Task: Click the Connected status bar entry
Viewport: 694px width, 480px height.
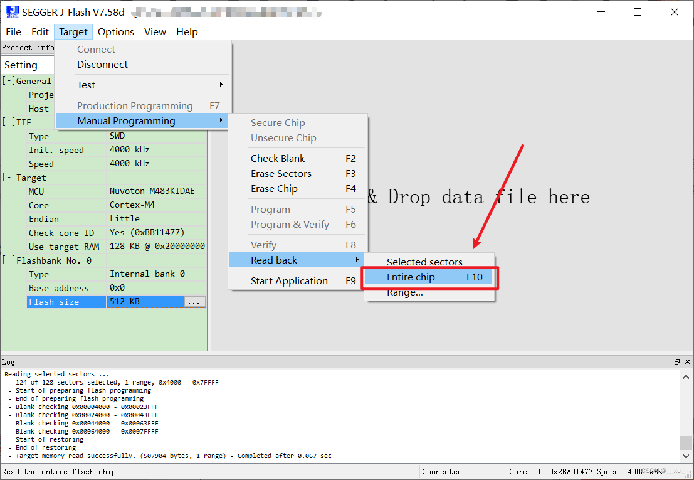Action: (442, 472)
